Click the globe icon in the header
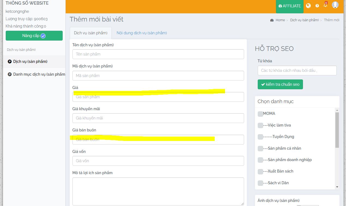 [308, 6]
